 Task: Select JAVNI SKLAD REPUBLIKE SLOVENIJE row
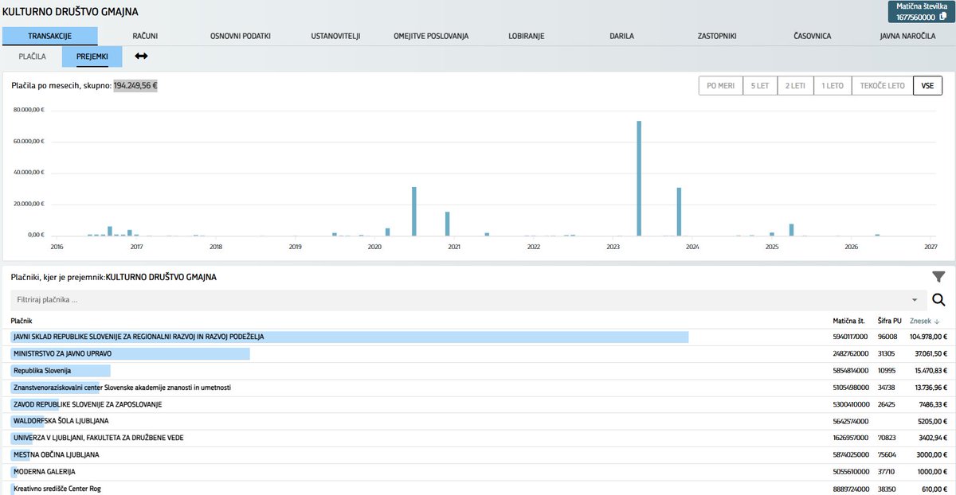478,337
